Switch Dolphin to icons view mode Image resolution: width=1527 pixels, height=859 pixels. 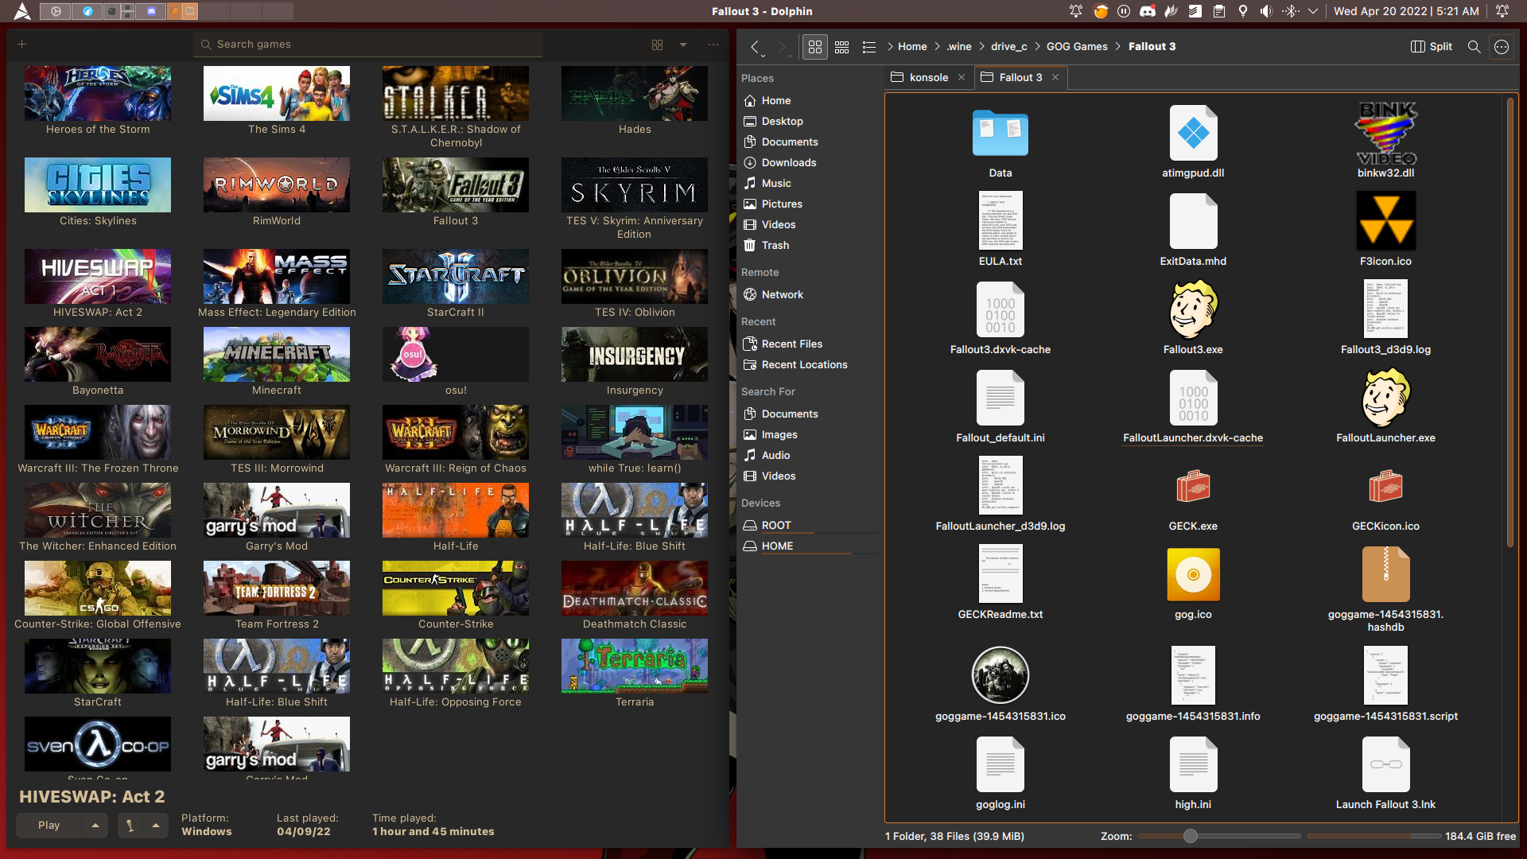tap(814, 47)
